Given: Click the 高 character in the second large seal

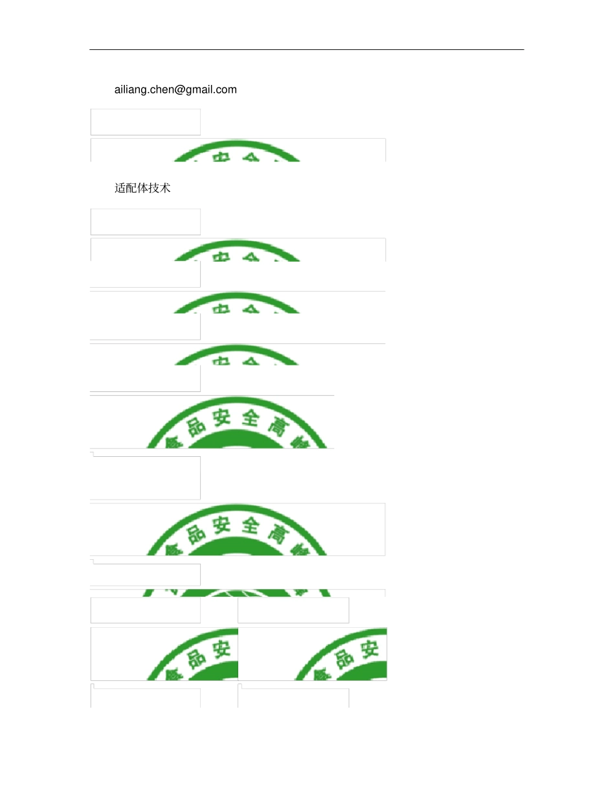Looking at the screenshot, I should 278,534.
